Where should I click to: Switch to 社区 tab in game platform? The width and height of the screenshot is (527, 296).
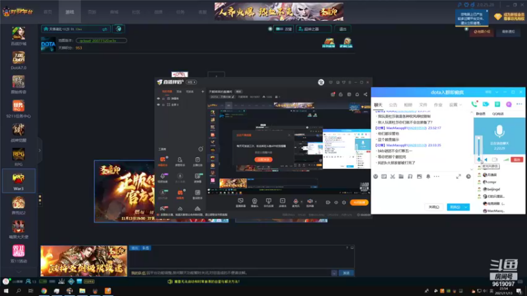[x=136, y=12]
